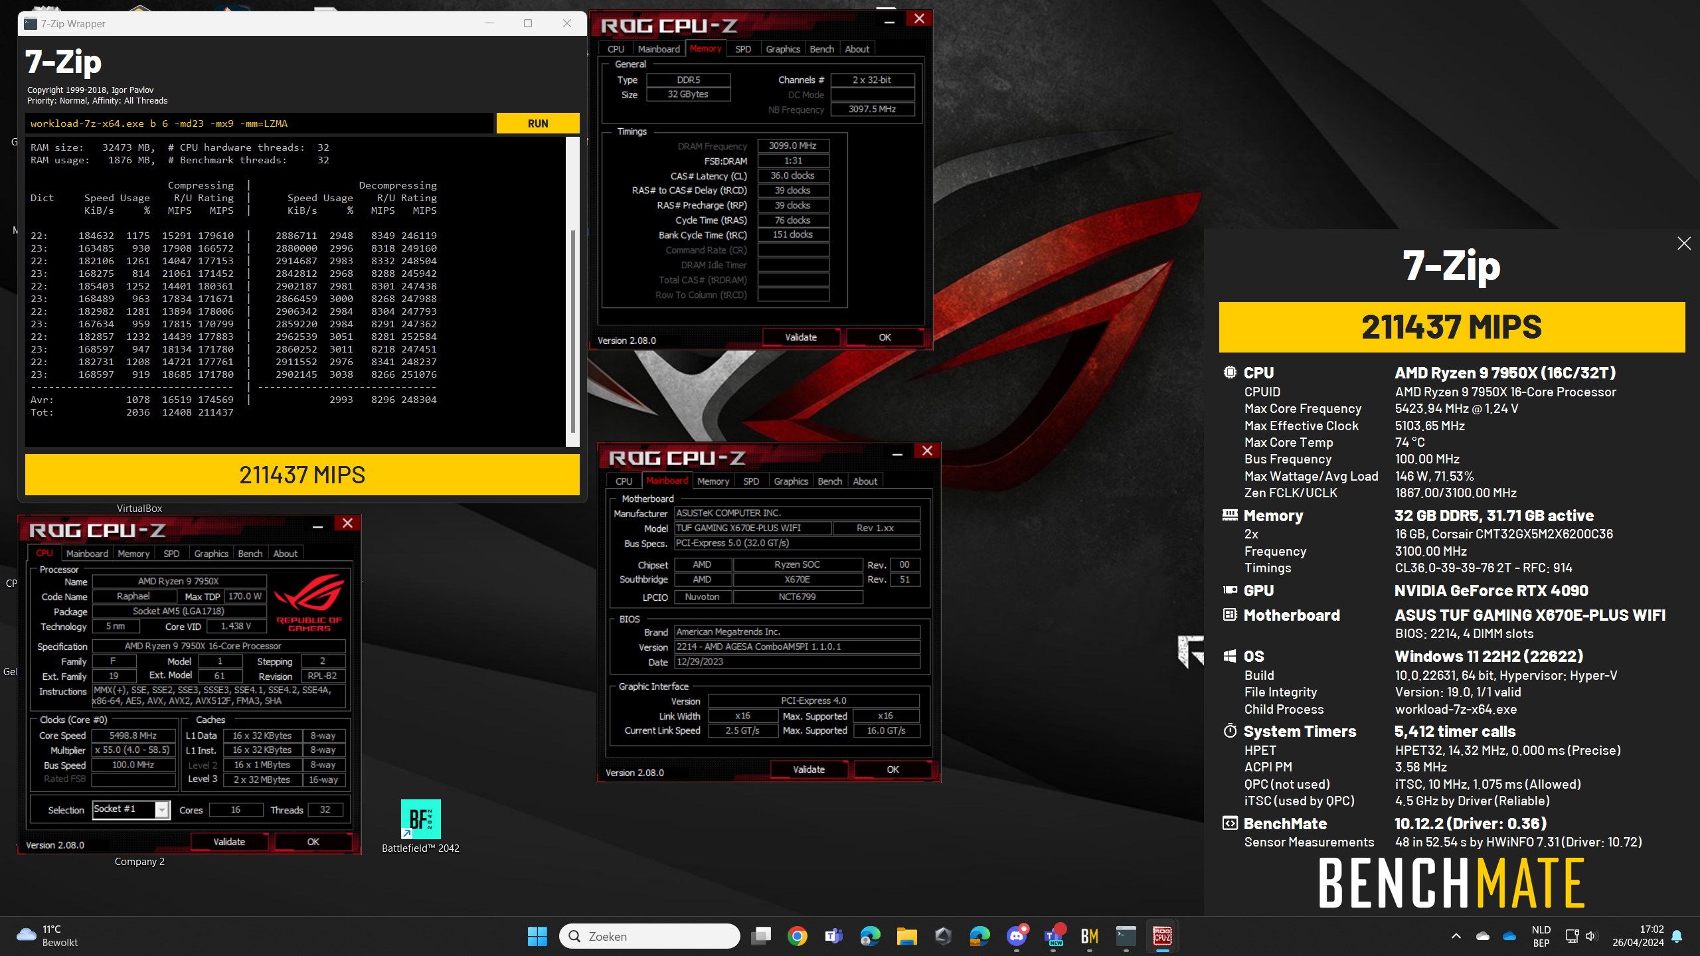Open the Graphics tab in the CPU-tab CPU-Z window
This screenshot has width=1700, height=956.
211,554
